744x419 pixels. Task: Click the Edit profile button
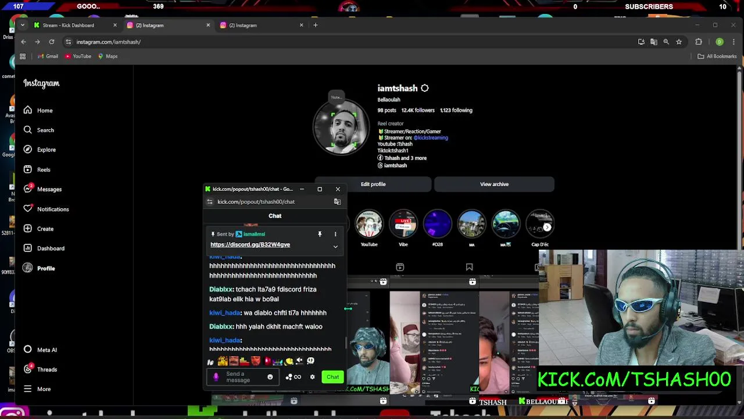pos(373,184)
